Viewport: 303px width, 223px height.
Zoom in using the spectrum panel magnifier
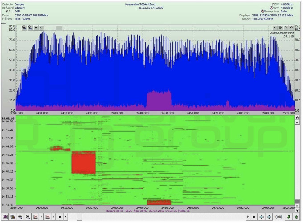point(25,28)
